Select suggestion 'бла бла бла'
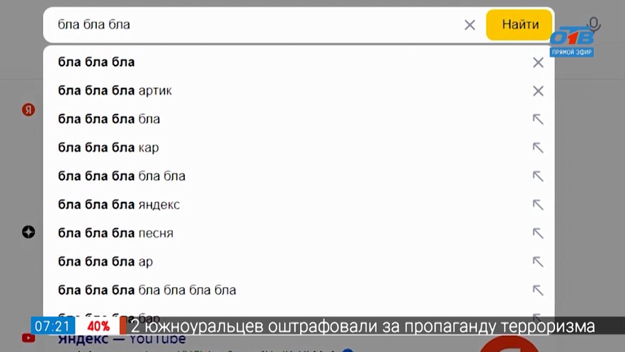The height and width of the screenshot is (352, 625). click(298, 62)
